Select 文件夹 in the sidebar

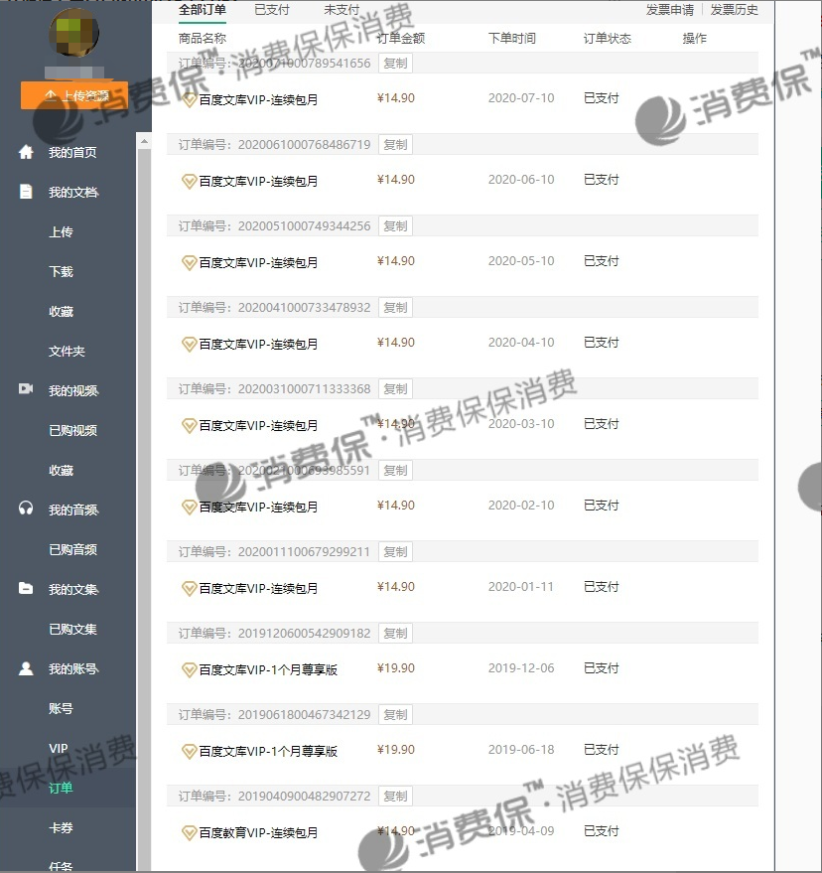[67, 351]
